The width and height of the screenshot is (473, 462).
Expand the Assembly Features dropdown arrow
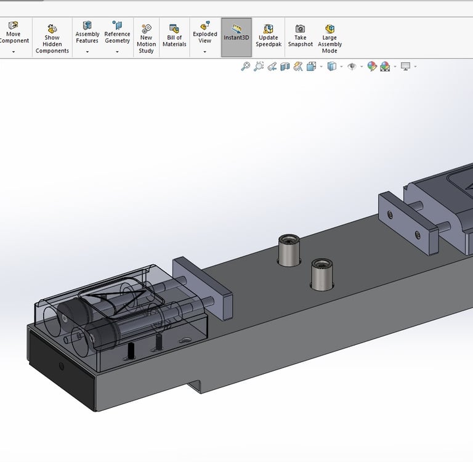[x=87, y=52]
